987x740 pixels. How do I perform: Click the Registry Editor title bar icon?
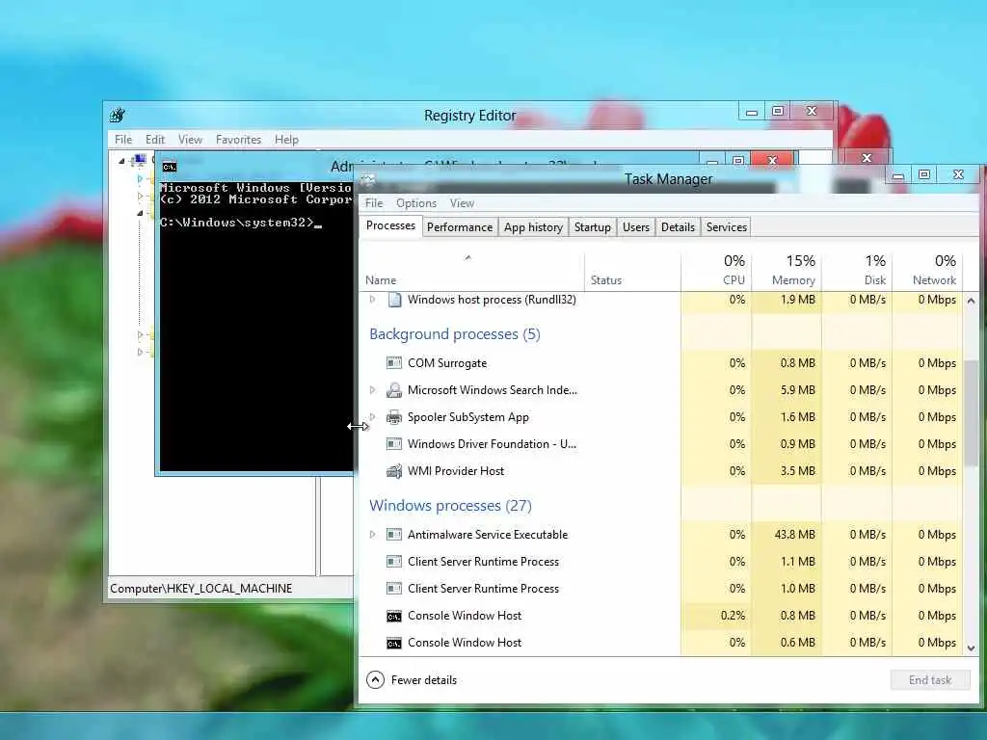pyautogui.click(x=118, y=116)
